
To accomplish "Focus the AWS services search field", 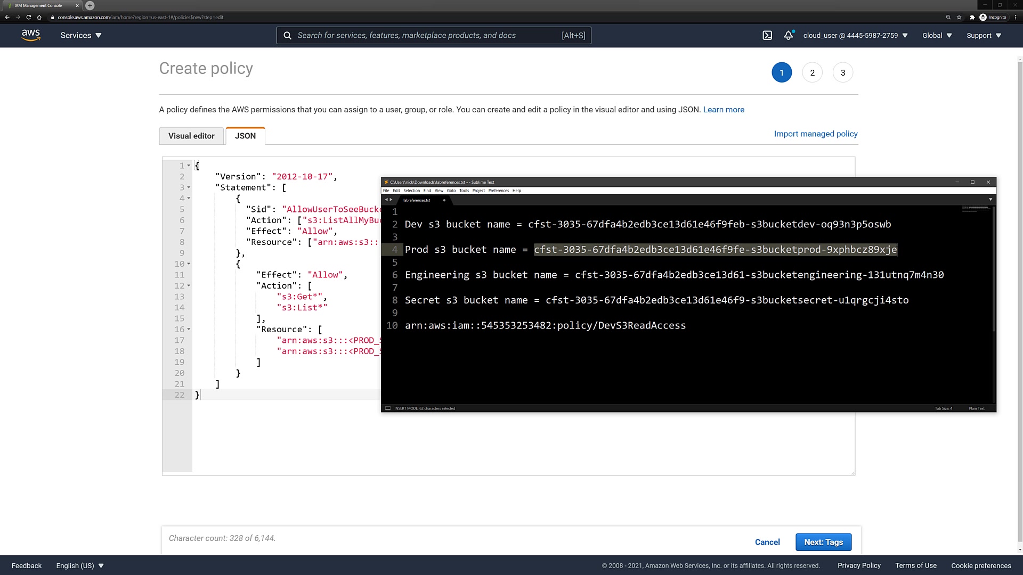I will 426,36.
